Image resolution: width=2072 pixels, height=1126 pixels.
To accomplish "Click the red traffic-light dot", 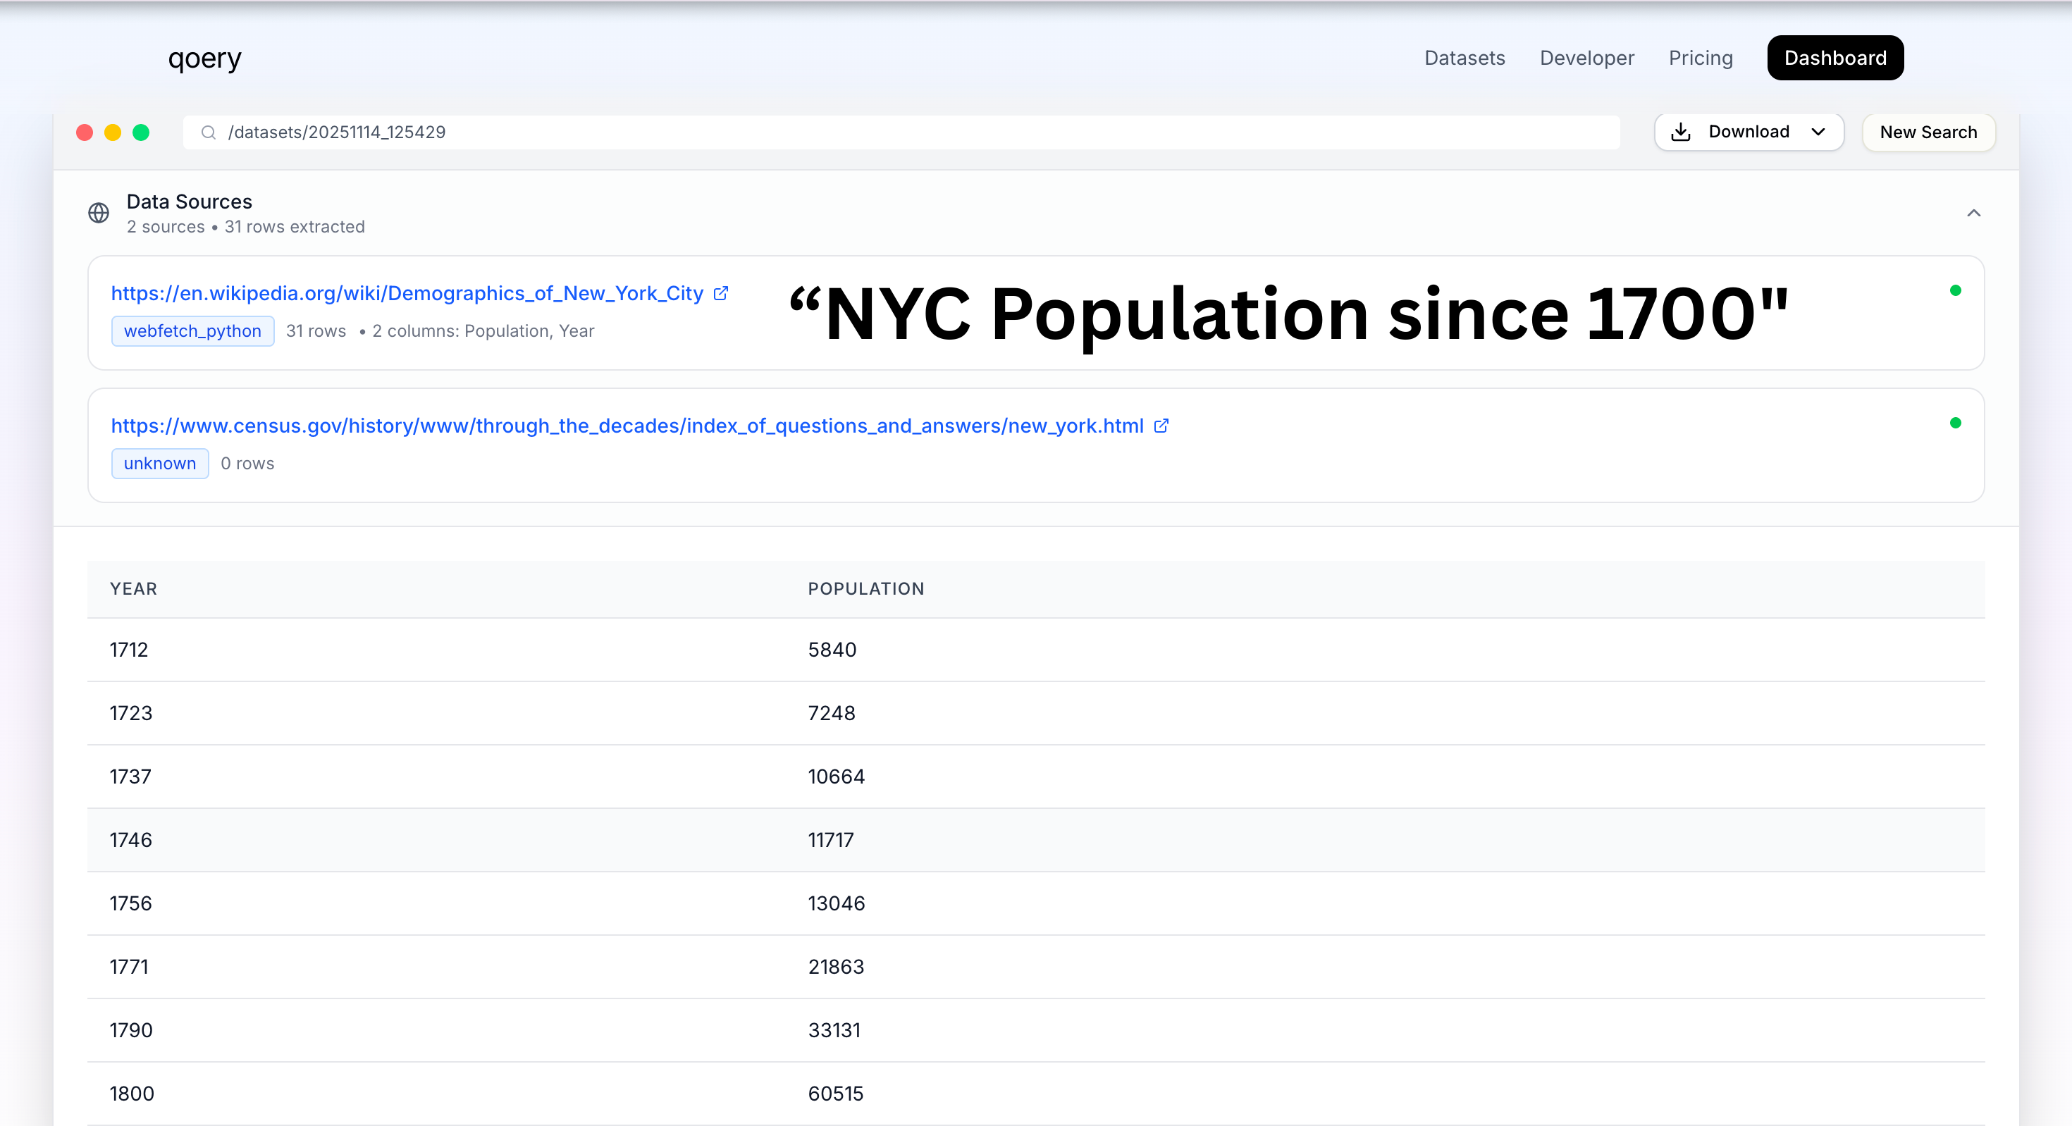I will coord(85,132).
